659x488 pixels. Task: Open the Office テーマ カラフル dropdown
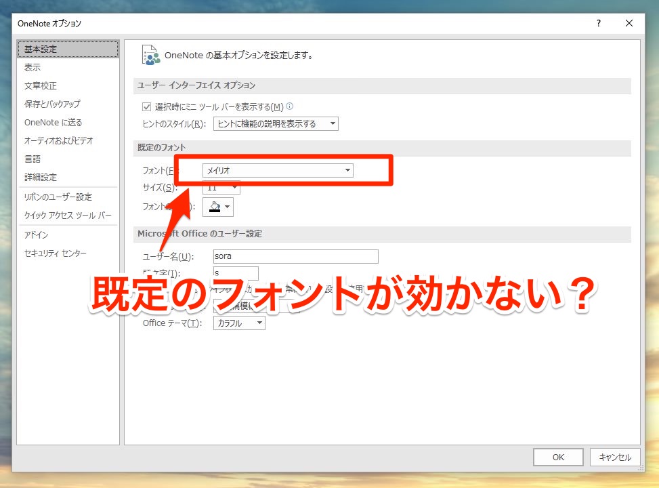(239, 323)
